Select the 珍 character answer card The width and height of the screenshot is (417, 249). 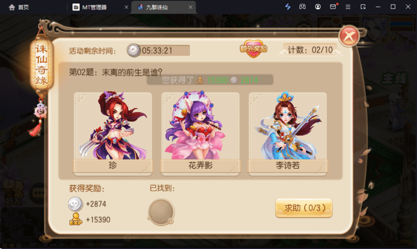tap(113, 134)
